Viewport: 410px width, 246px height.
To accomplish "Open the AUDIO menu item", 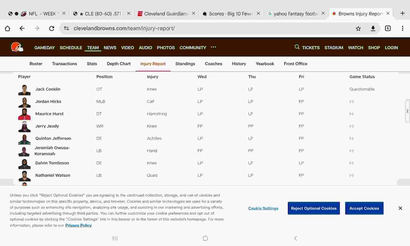I will click(x=146, y=48).
